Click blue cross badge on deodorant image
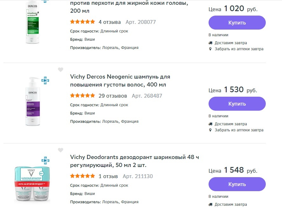282x208 pixels. click(45, 161)
